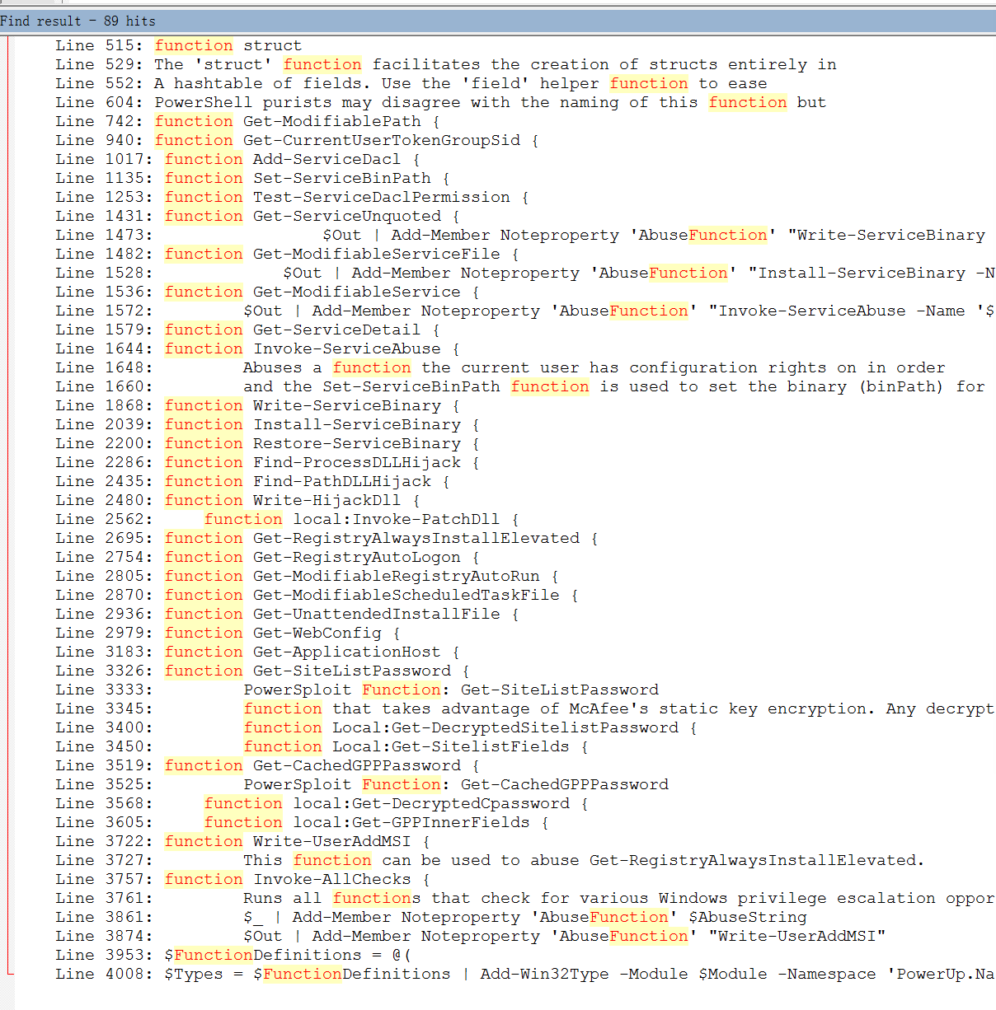The width and height of the screenshot is (996, 1010).
Task: Go to Line 2695 Get-RegistryAlwaysInstallElevated function
Action: 327,538
